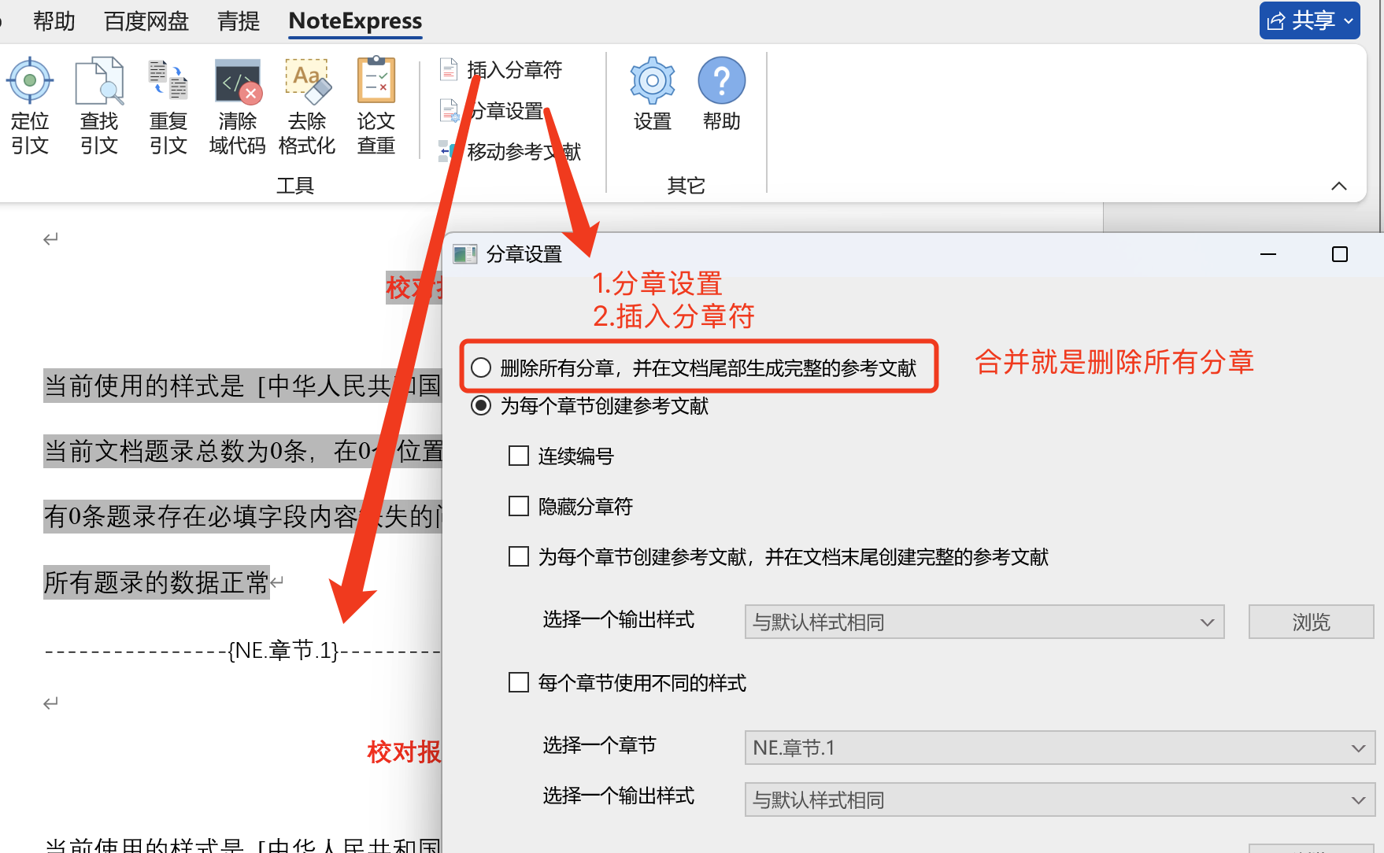
Task: Click the 浏览 browse button
Action: click(1311, 622)
